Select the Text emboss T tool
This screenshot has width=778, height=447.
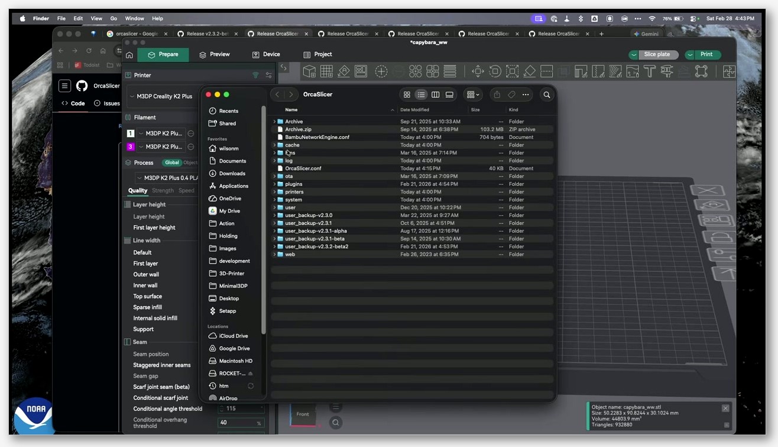tap(650, 72)
